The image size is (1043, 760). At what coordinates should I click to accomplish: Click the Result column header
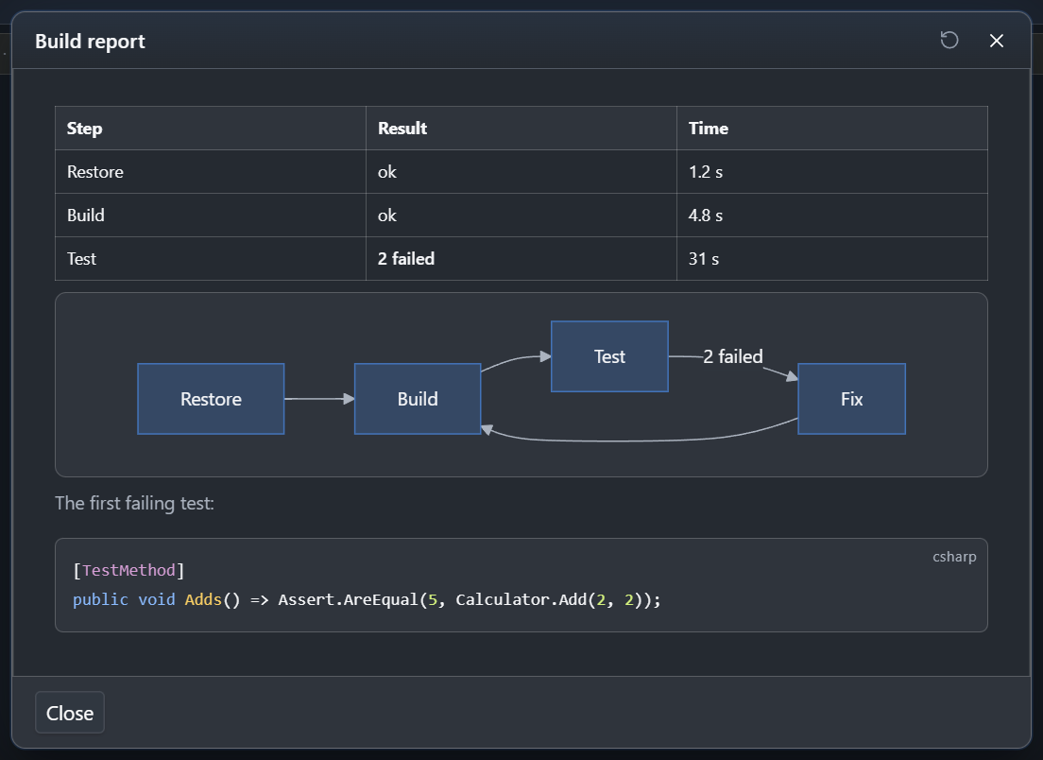click(x=521, y=128)
